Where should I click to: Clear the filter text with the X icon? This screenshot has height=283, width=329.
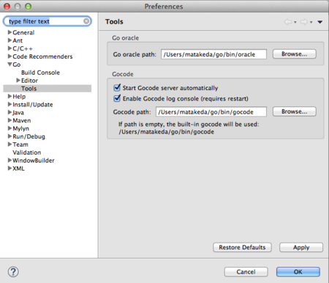pyautogui.click(x=86, y=21)
